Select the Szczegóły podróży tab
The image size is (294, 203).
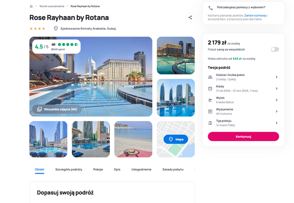tap(69, 169)
